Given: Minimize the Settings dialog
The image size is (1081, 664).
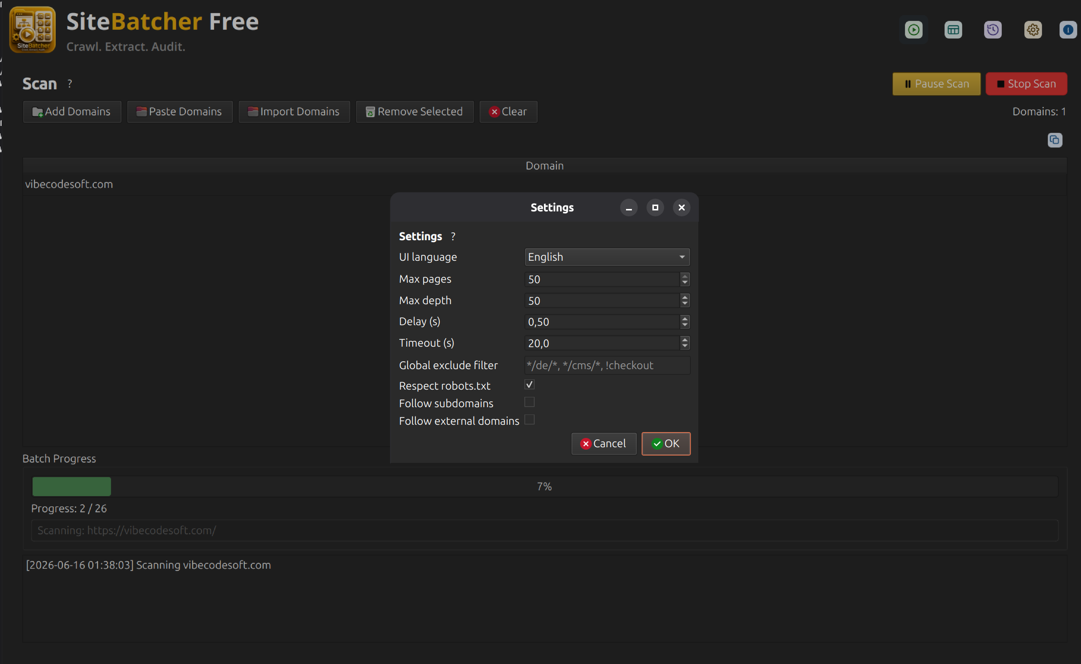Looking at the screenshot, I should tap(629, 207).
